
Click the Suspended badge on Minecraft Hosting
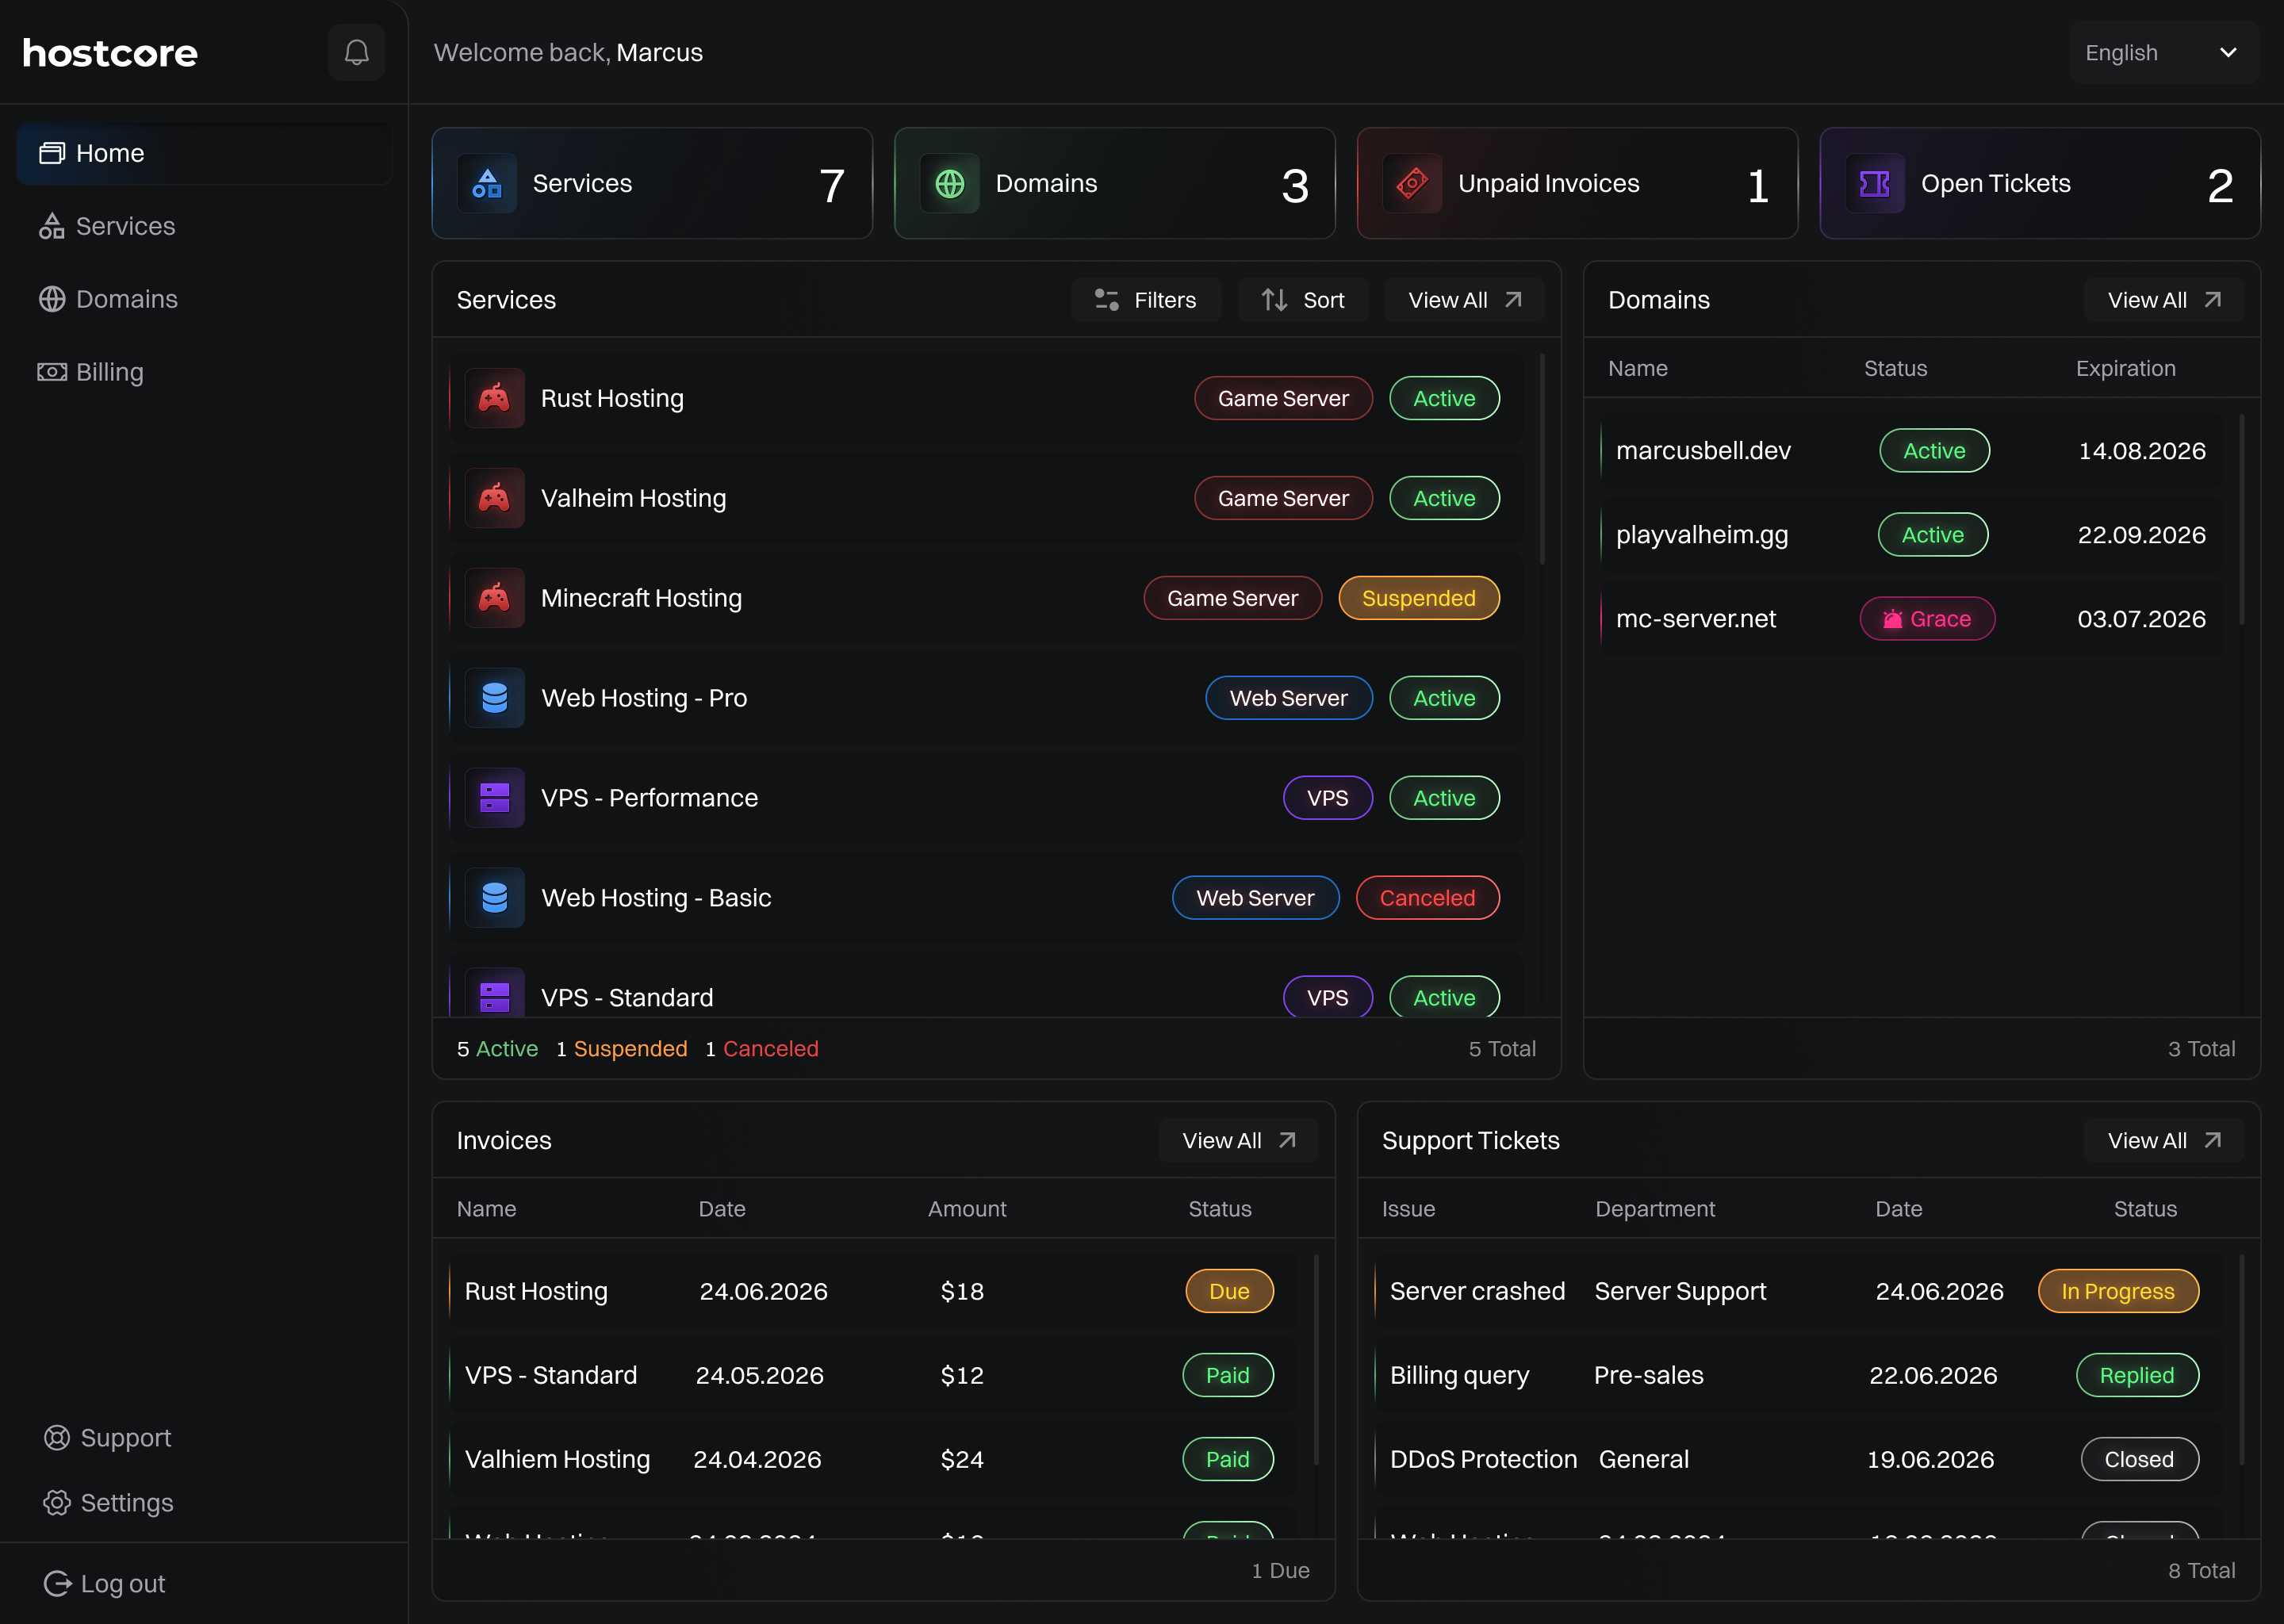(x=1418, y=598)
